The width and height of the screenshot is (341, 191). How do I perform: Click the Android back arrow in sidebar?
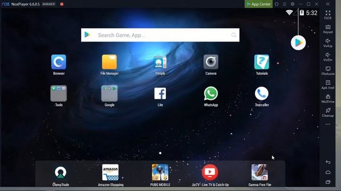click(x=328, y=162)
